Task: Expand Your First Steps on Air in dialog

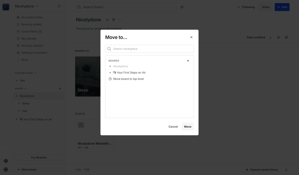Action: (x=110, y=73)
